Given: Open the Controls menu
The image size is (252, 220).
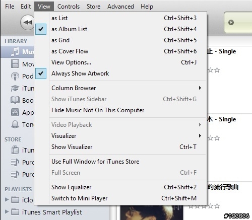Looking at the screenshot, I should tap(69, 7).
